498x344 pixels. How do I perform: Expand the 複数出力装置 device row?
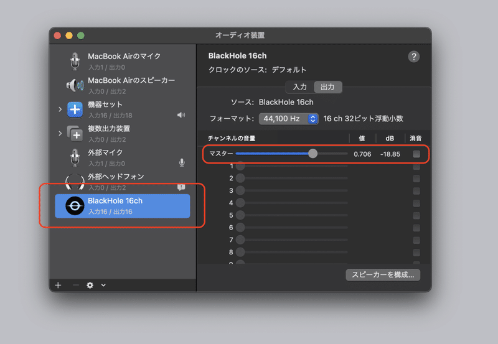point(60,133)
